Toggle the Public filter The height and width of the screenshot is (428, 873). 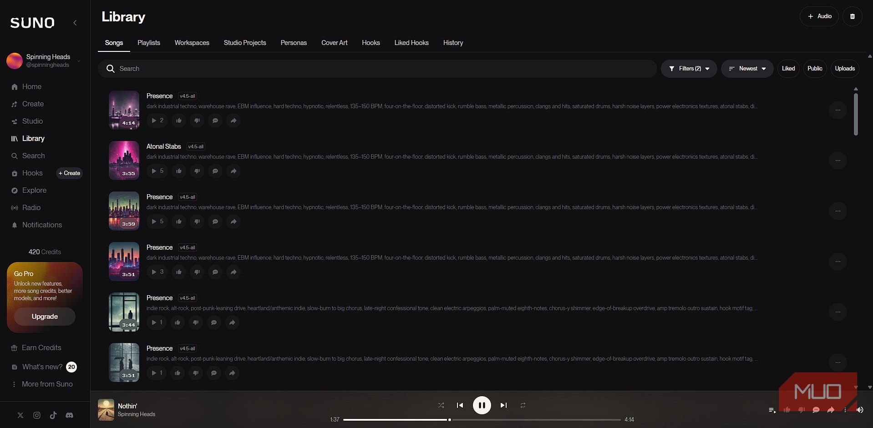tap(815, 69)
